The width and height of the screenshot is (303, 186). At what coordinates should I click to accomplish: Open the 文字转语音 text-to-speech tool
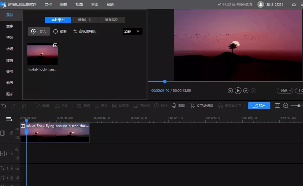[201, 106]
